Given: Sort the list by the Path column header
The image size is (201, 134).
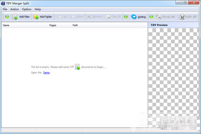Looking at the screenshot, I should [106, 25].
